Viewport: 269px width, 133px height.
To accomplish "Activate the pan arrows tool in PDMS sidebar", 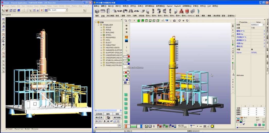I will point(3,45).
